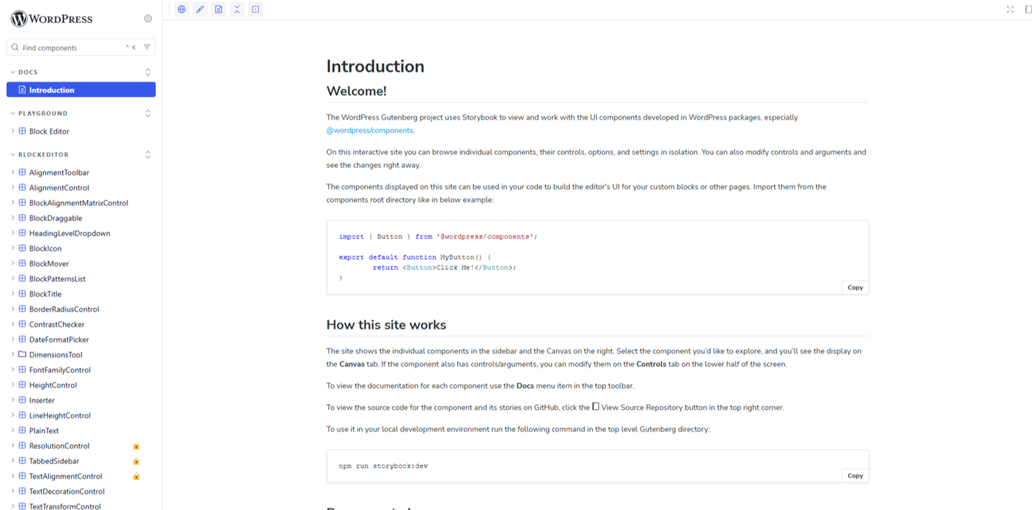Click the document icon on Introduction item
The image size is (1032, 510).
point(22,90)
